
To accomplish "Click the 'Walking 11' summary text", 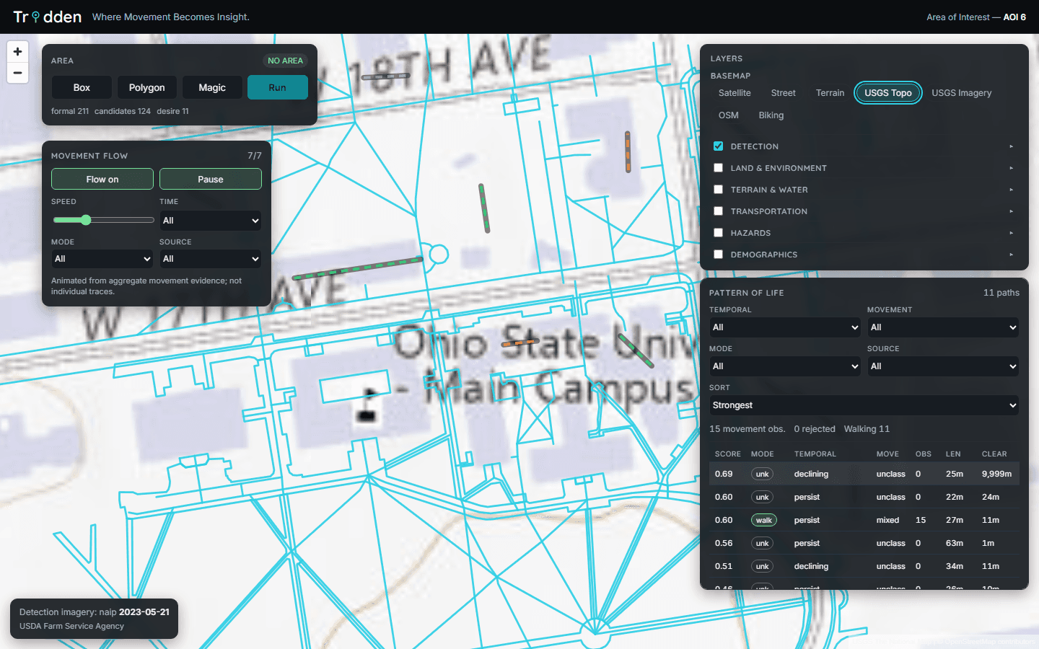I will [867, 428].
